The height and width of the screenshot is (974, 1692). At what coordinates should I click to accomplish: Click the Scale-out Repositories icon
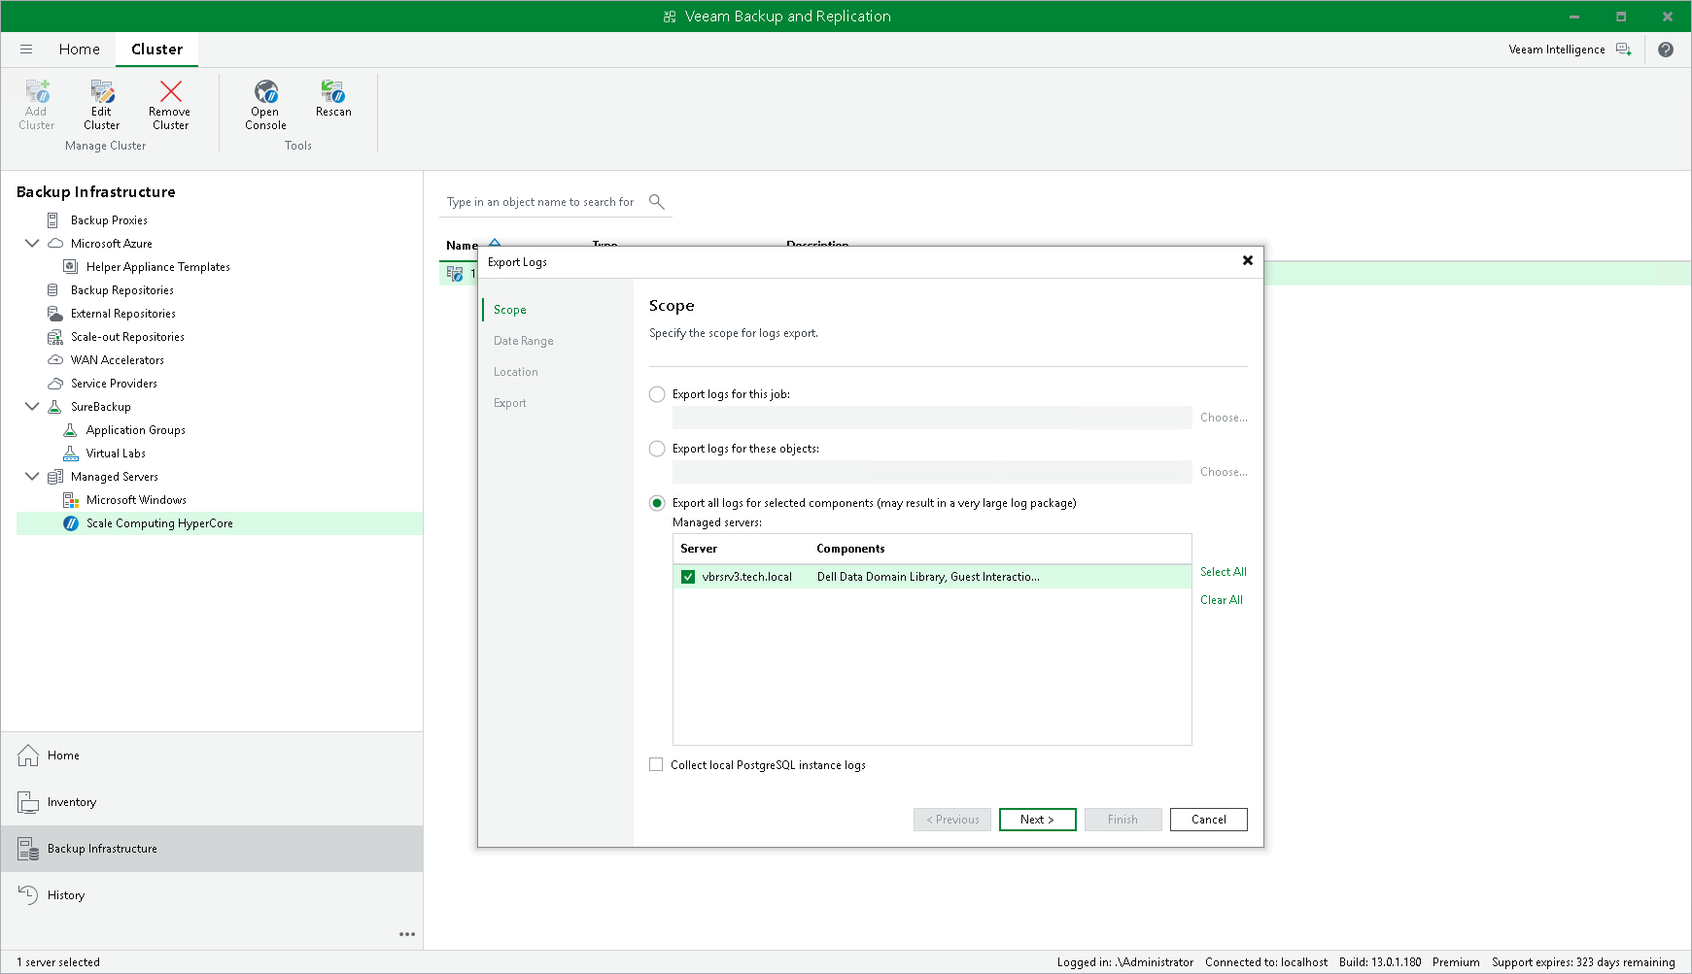coord(55,337)
